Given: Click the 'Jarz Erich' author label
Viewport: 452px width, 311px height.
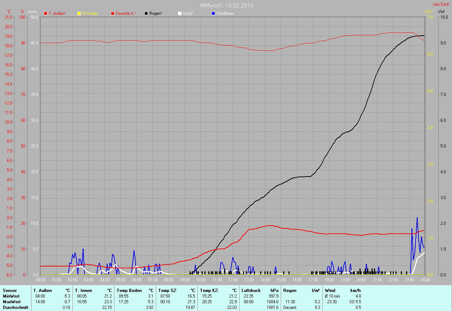Looking at the screenshot, I should (x=441, y=4).
